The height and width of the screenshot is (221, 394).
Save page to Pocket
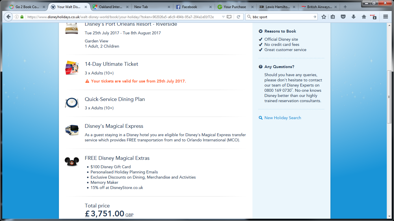tap(343, 17)
